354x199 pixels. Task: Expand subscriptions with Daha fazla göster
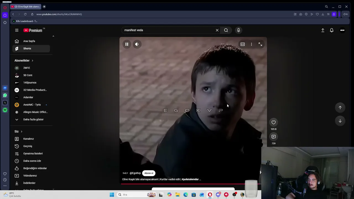(31, 119)
